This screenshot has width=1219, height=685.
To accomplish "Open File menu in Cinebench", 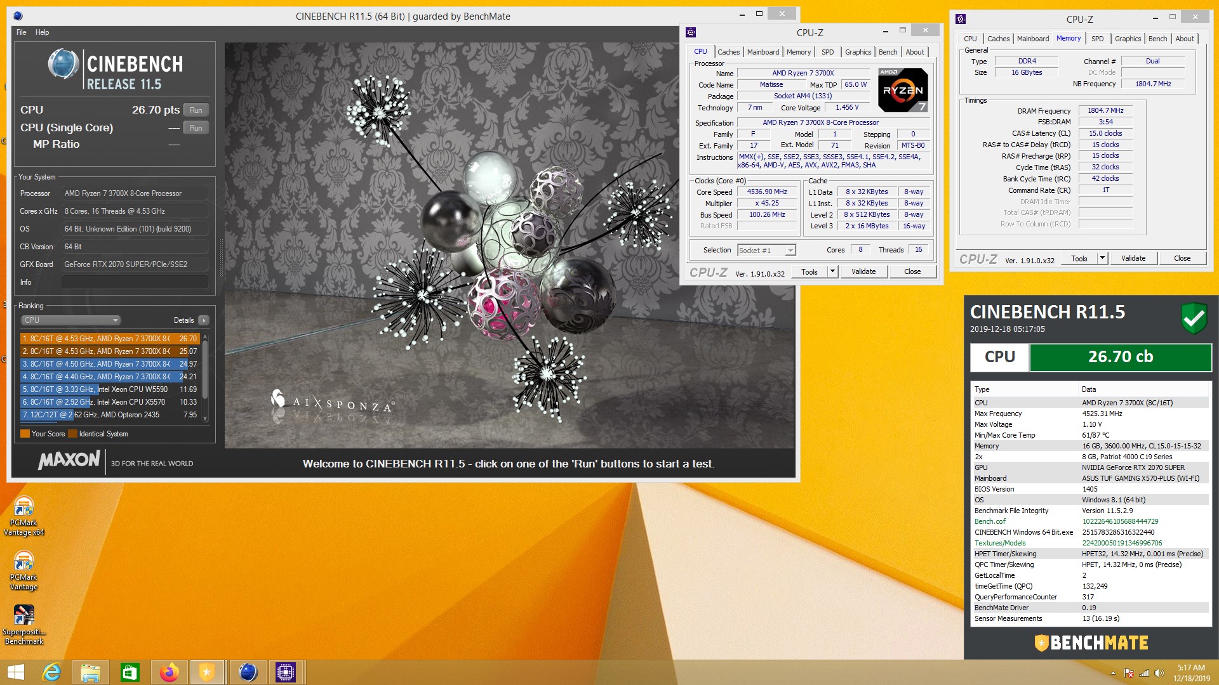I will pos(22,32).
